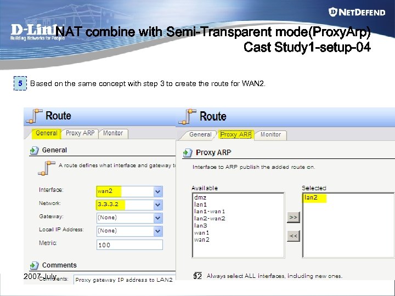Expand the Network dropdown arrow
The image size is (395, 296).
click(x=158, y=205)
